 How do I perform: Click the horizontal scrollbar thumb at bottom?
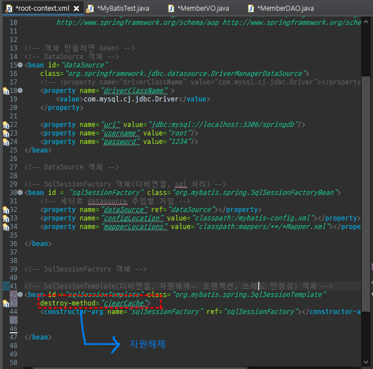point(140,368)
